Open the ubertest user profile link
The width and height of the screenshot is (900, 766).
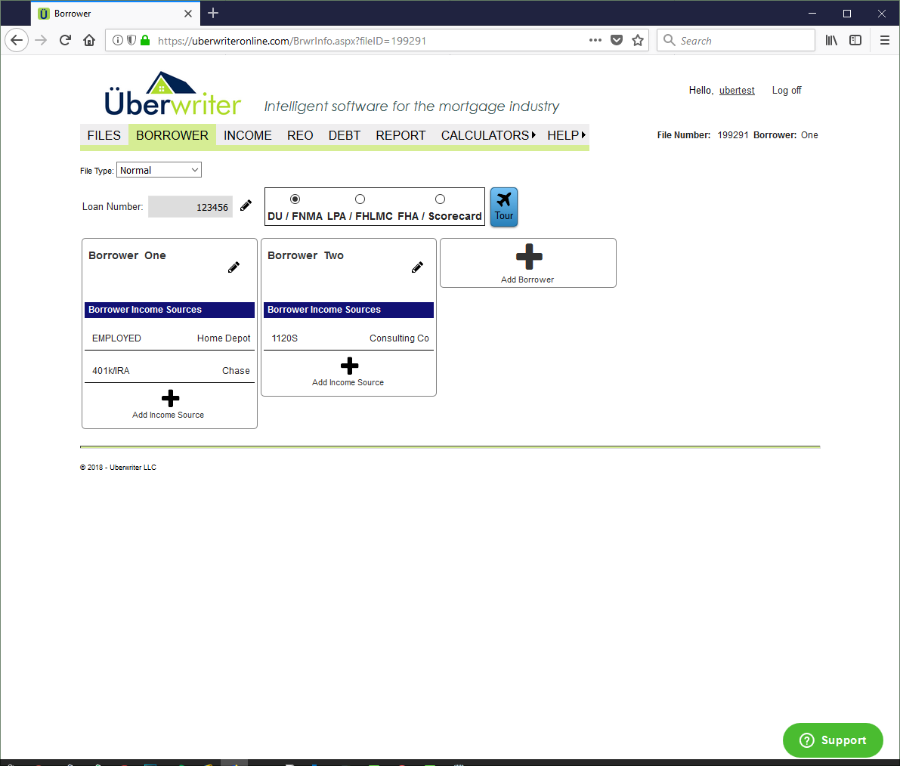tap(737, 90)
